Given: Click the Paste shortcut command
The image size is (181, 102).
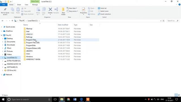Looking at the screenshot, I should click(27, 14).
